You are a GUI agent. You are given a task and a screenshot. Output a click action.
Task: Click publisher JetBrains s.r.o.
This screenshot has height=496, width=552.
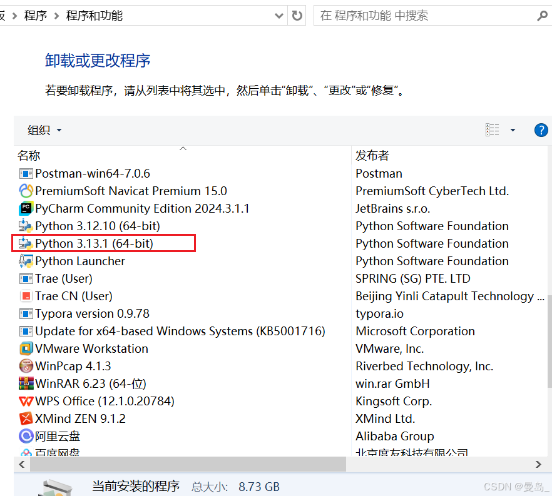pyautogui.click(x=392, y=209)
